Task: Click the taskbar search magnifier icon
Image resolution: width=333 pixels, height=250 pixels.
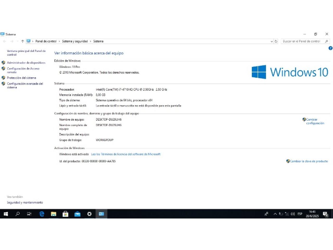Action: (17, 214)
